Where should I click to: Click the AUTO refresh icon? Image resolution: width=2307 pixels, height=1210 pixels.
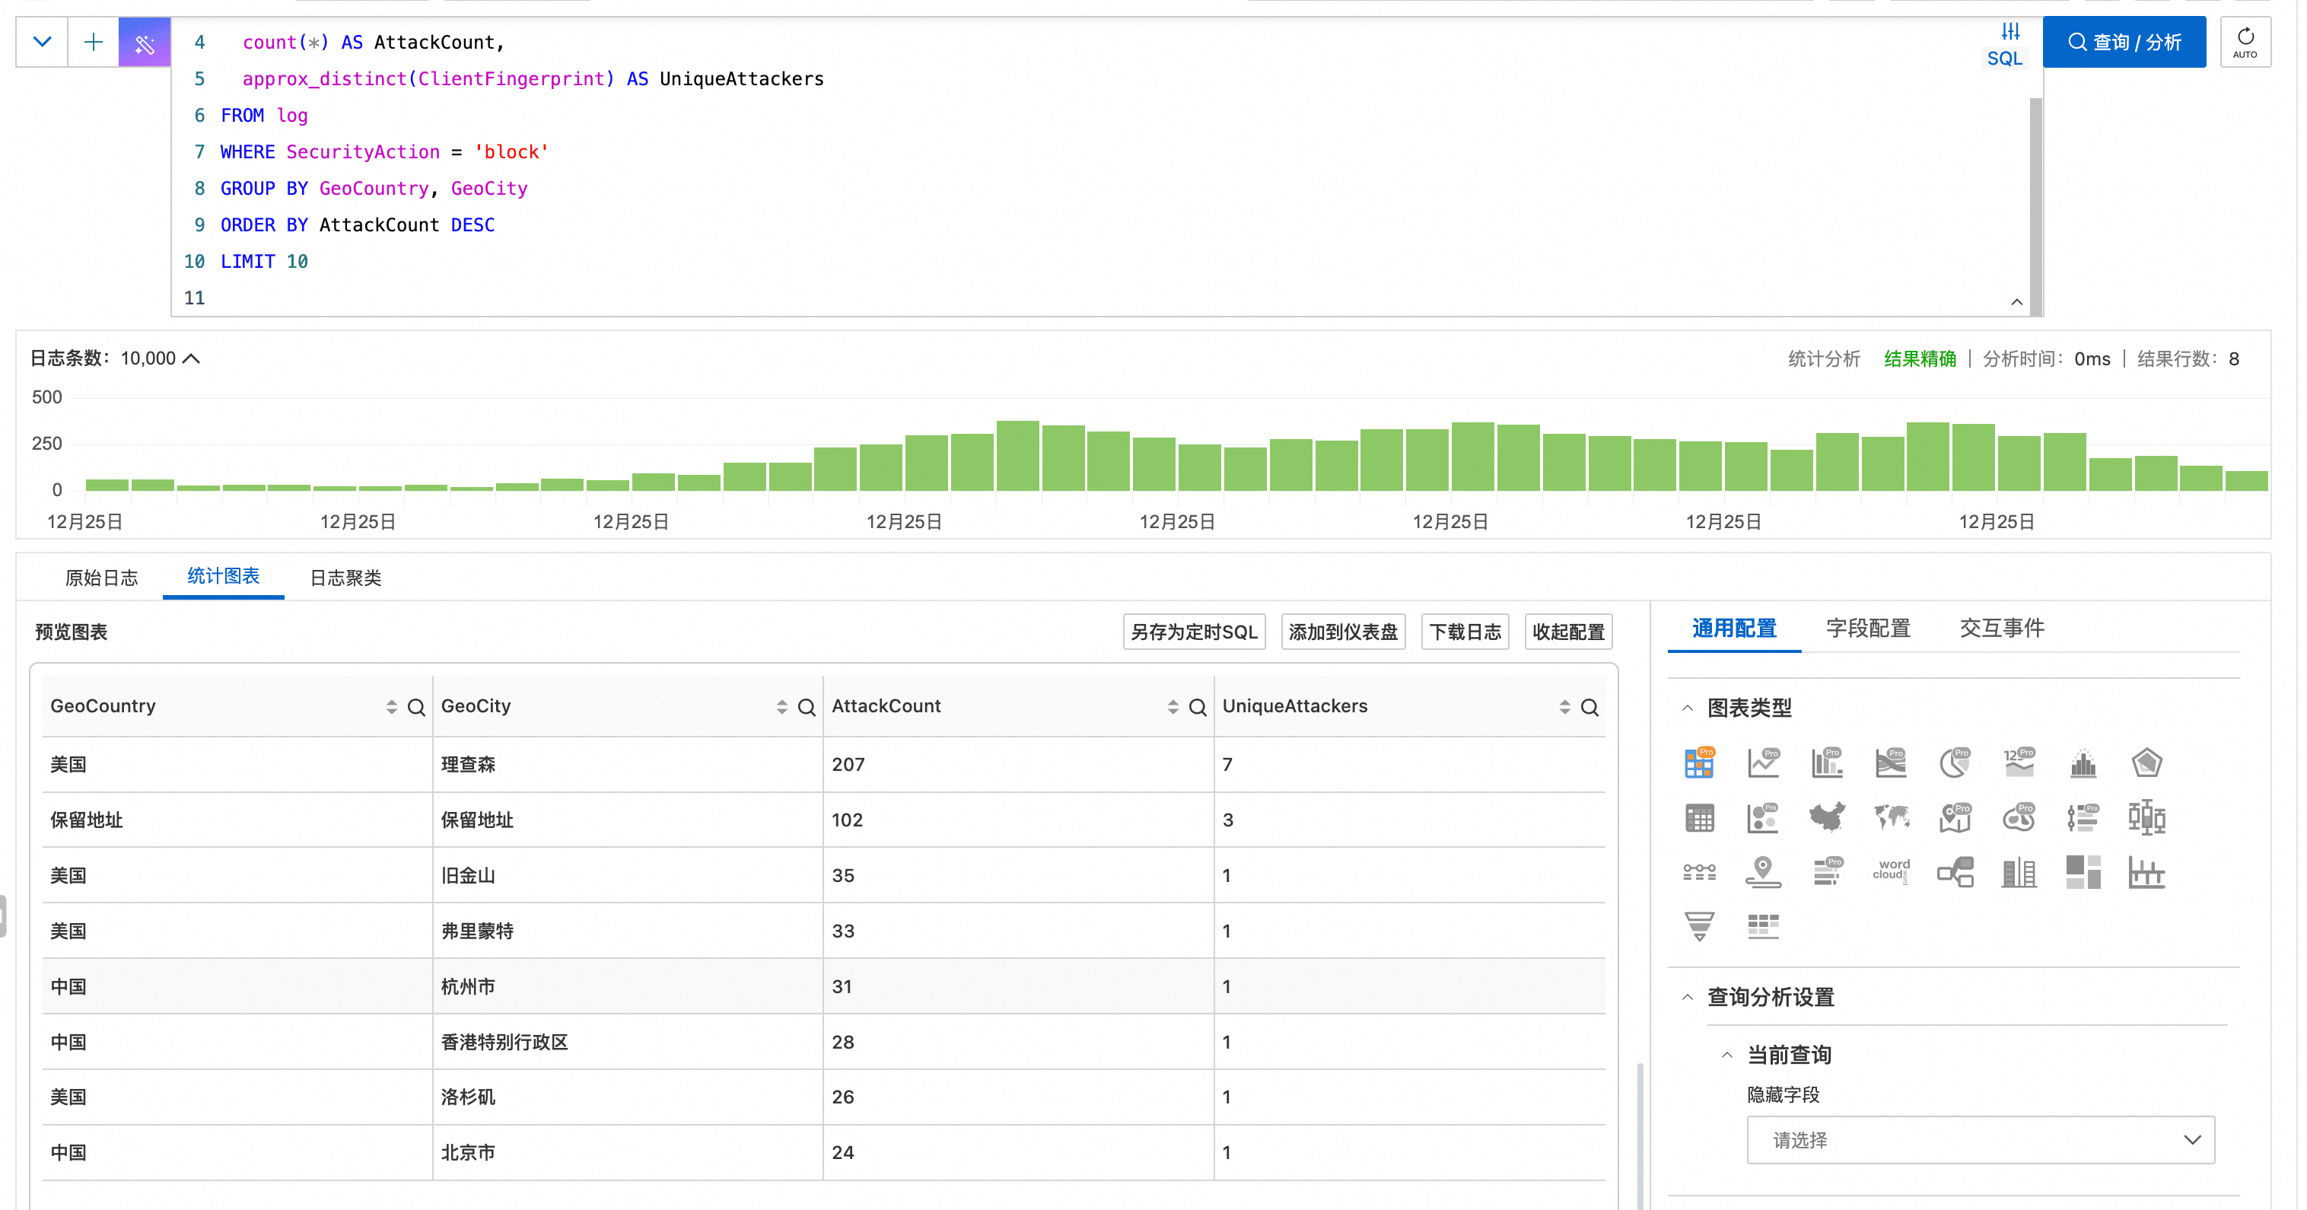click(x=2245, y=41)
